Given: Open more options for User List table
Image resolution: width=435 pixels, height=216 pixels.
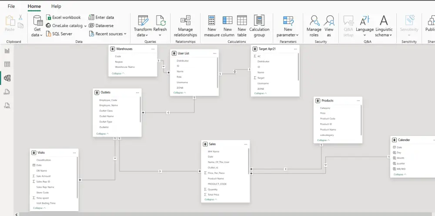Looking at the screenshot, I should pos(214,53).
